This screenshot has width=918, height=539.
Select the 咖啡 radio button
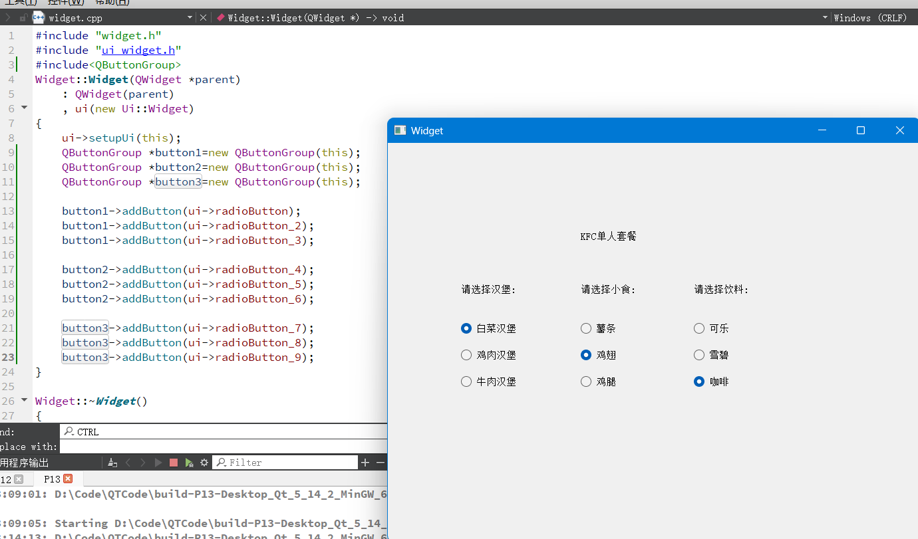[x=711, y=381]
